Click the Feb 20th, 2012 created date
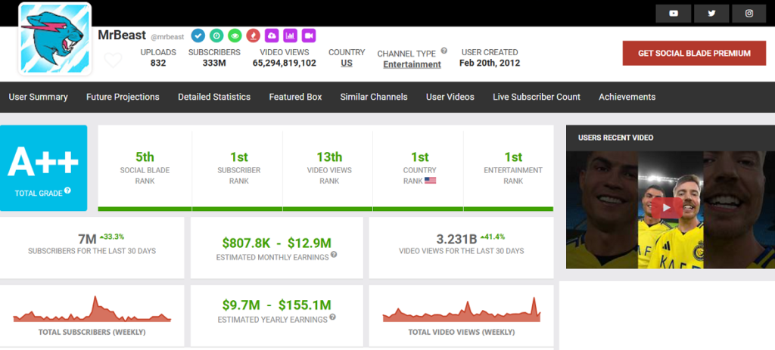775x350 pixels. pyautogui.click(x=490, y=63)
